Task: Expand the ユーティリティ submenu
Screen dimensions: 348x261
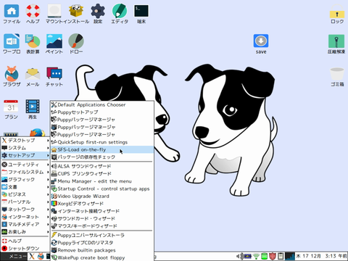Action: [x=25, y=165]
